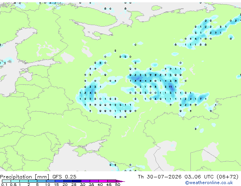Click the '7' precipitation value on the map
This screenshot has height=186, width=241.
[201, 99]
